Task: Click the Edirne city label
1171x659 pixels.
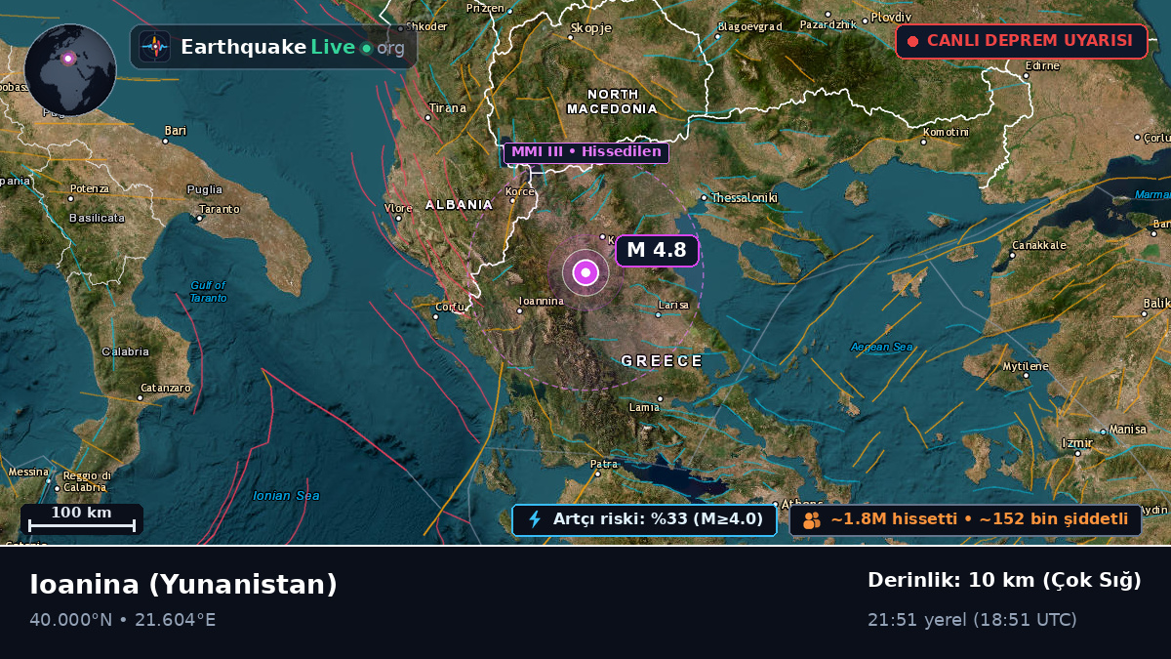Action: [1041, 66]
